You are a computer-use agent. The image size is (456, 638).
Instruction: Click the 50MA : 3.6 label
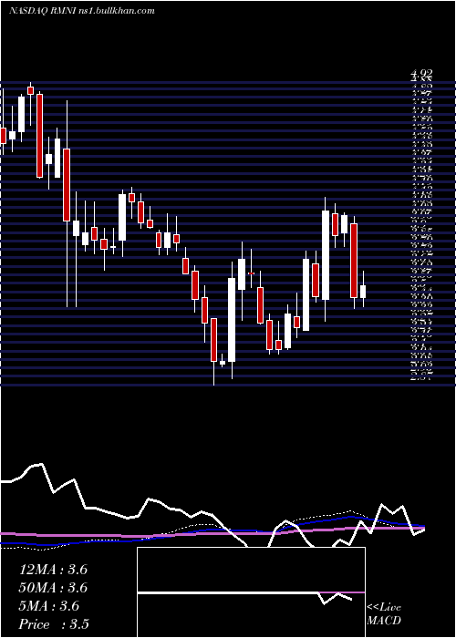pyautogui.click(x=53, y=588)
